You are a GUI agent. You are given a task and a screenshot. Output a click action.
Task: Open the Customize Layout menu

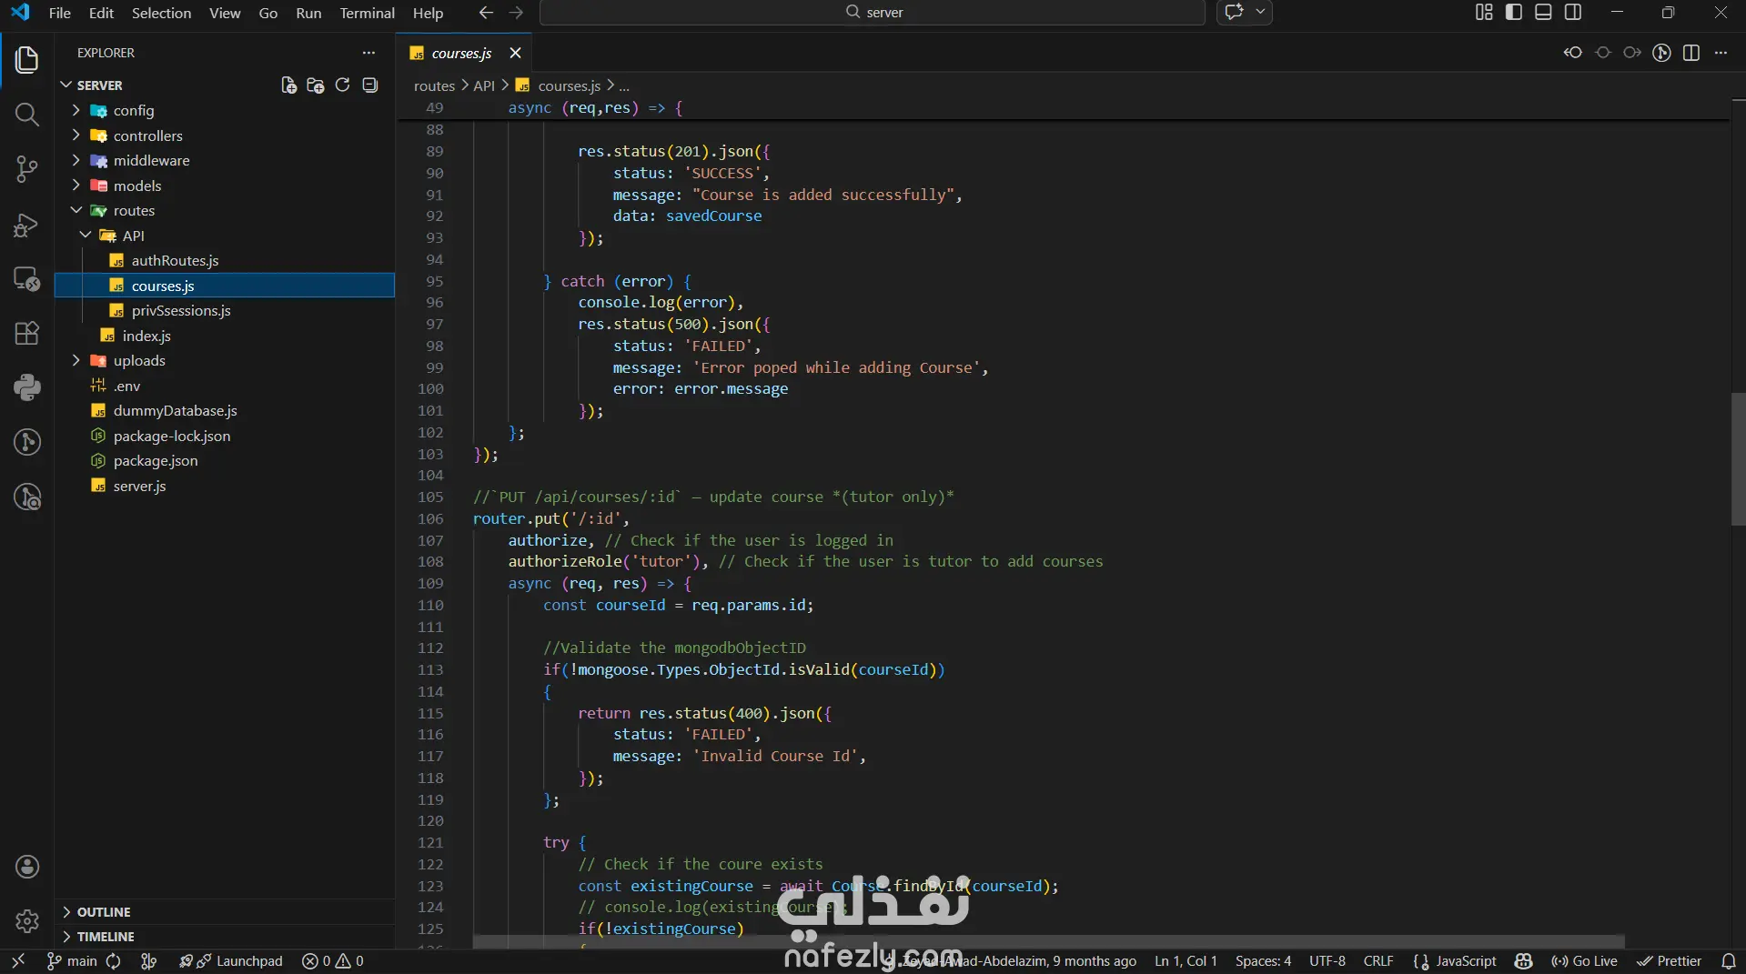[x=1484, y=13]
